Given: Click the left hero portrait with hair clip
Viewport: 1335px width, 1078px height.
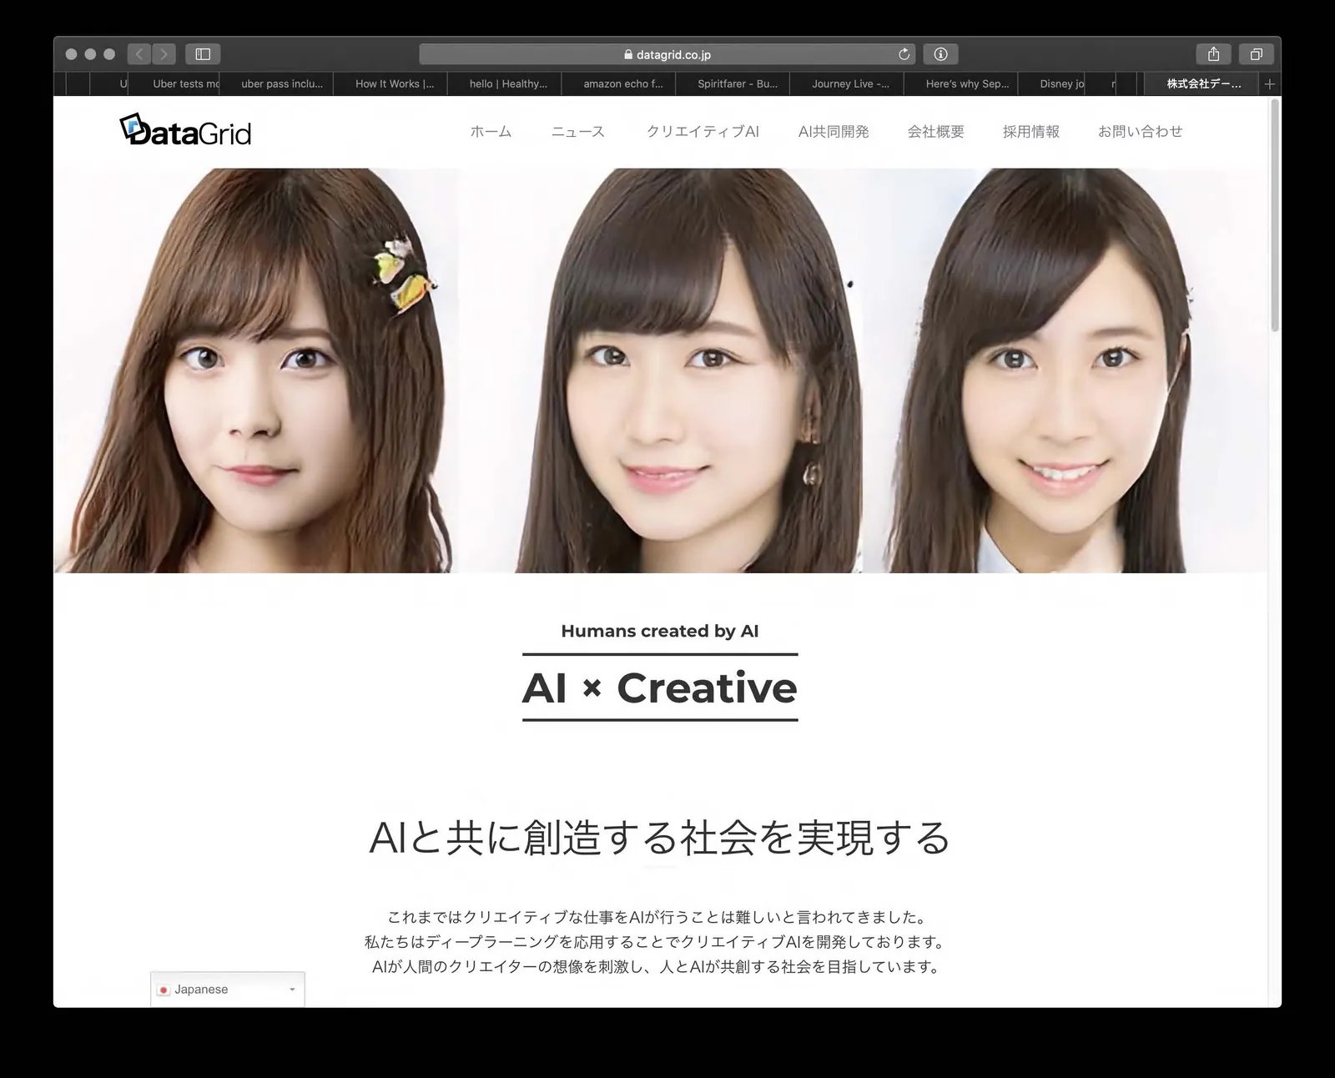Looking at the screenshot, I should point(255,370).
